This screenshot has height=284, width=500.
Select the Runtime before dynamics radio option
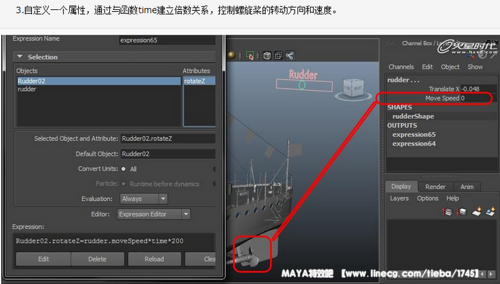click(123, 184)
